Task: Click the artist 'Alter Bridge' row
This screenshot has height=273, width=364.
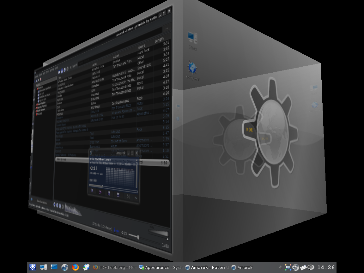Action: coord(96,107)
